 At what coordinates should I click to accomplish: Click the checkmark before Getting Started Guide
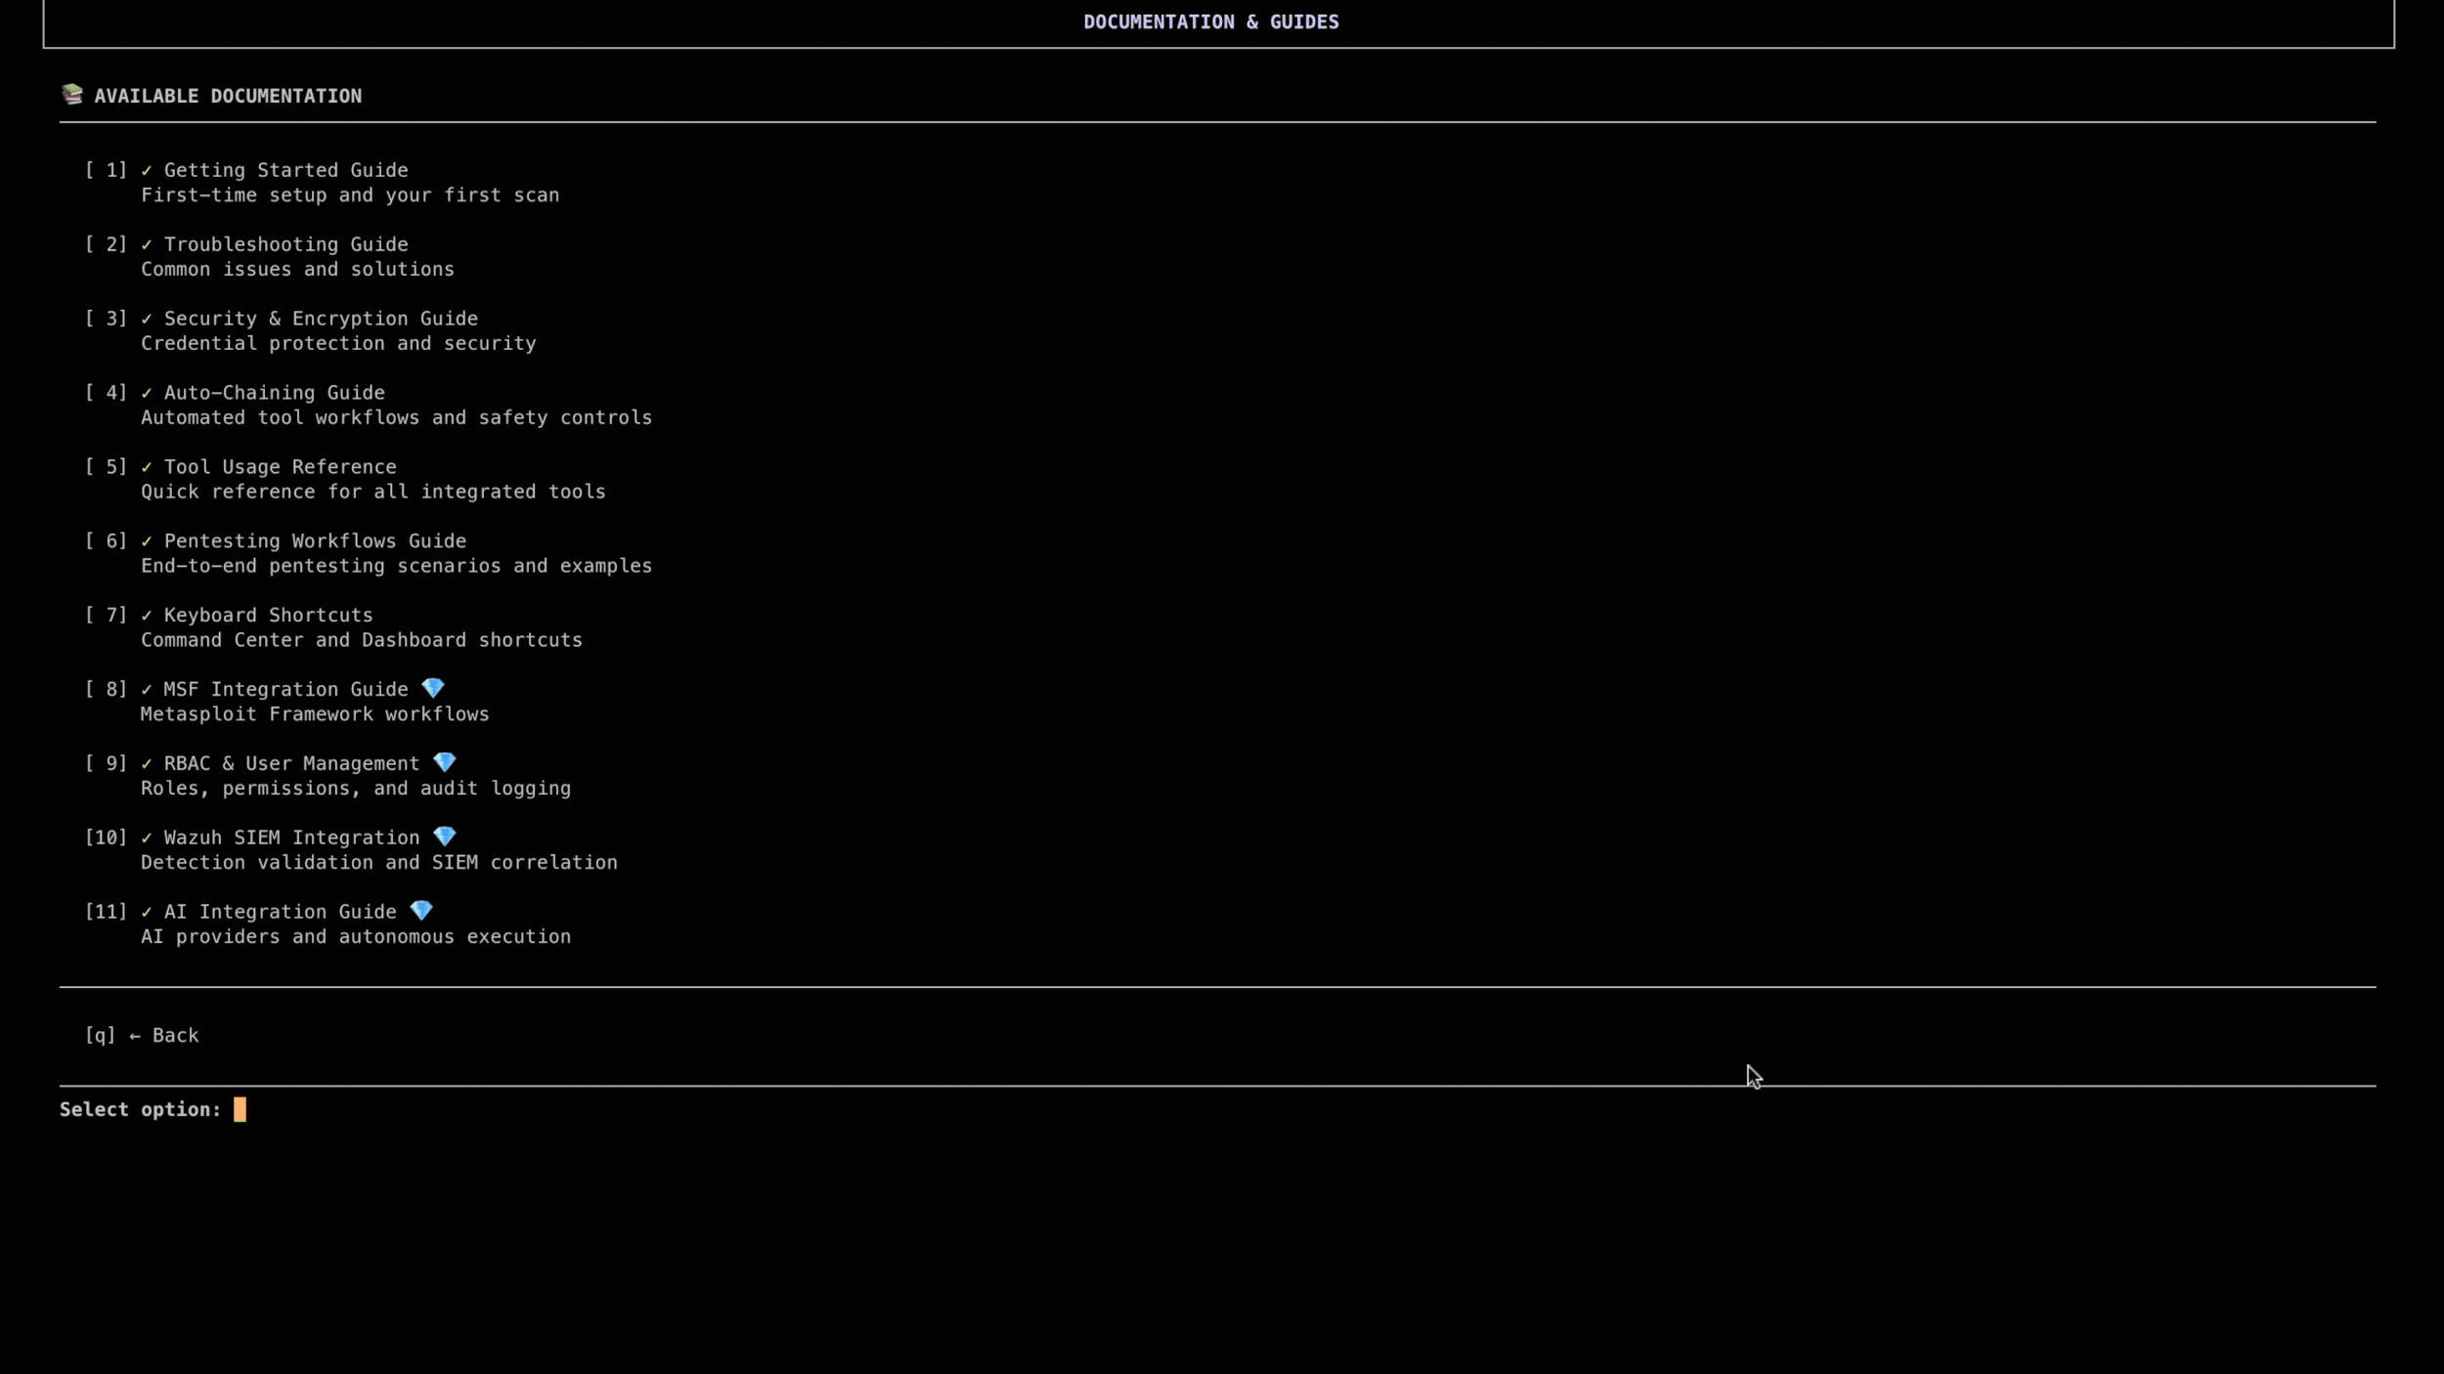(x=147, y=170)
